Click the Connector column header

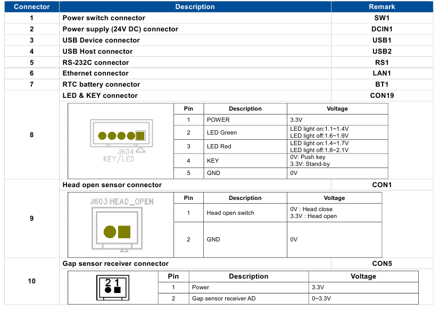31,6
